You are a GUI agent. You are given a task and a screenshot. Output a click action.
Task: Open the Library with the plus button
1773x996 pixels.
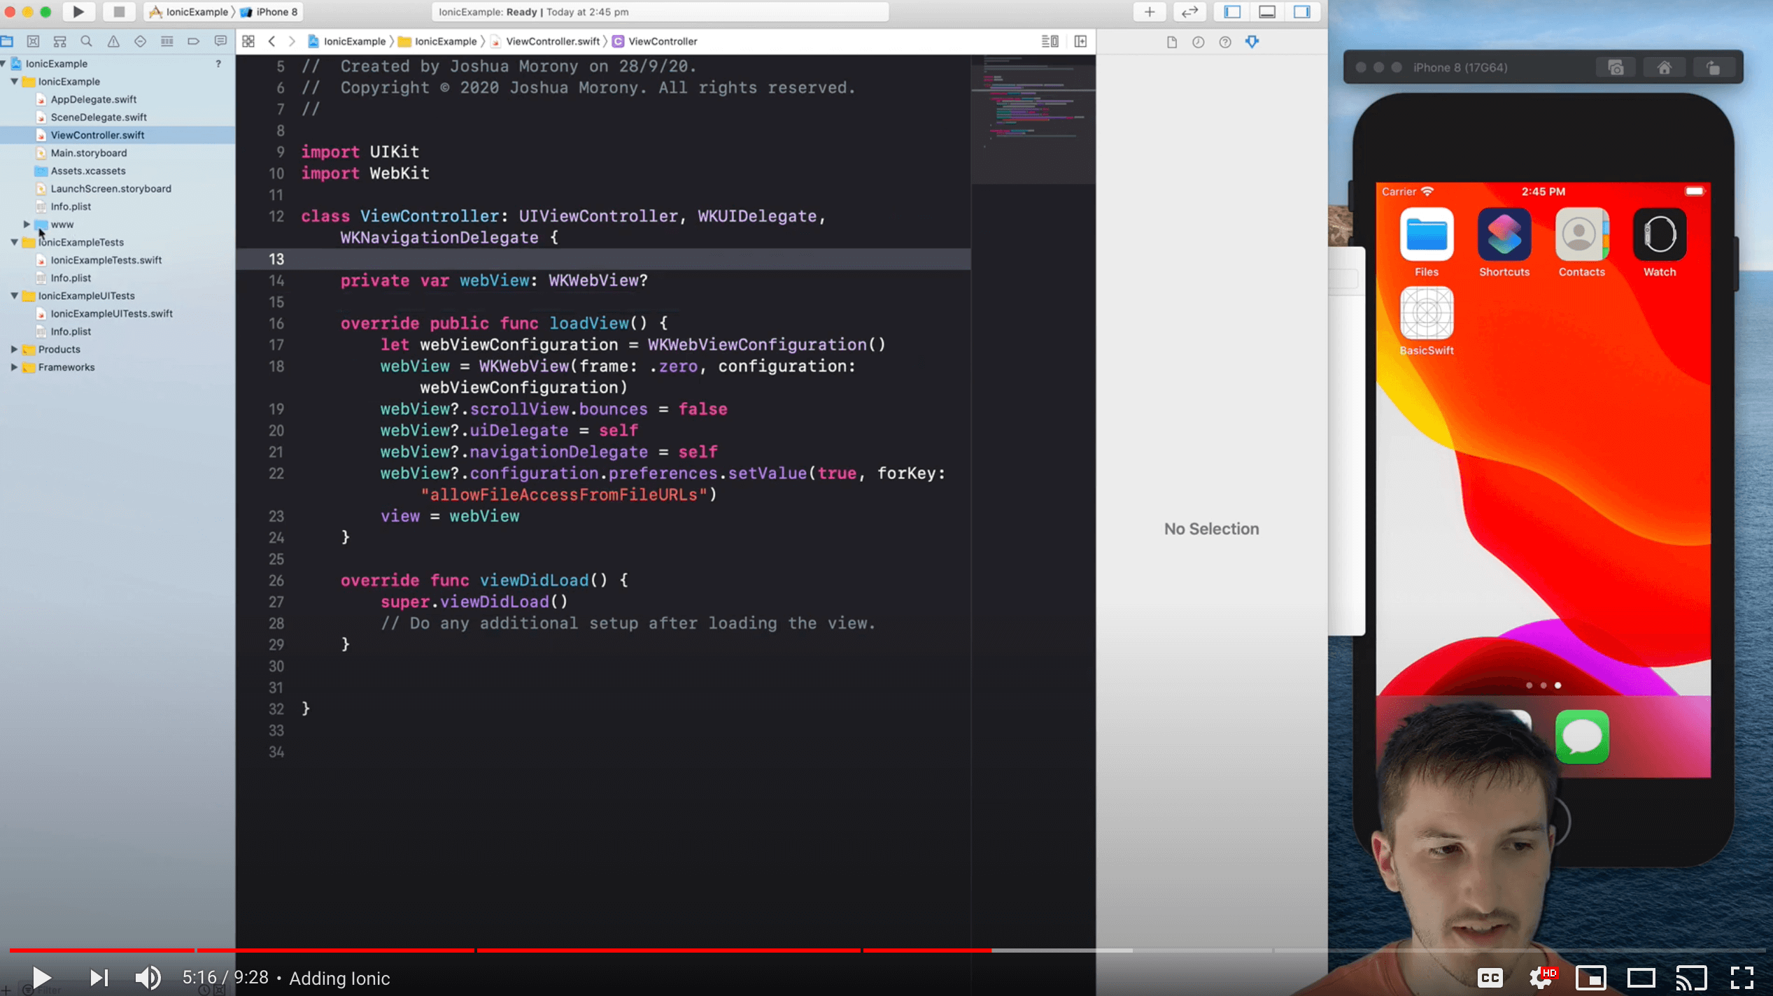click(x=1150, y=12)
